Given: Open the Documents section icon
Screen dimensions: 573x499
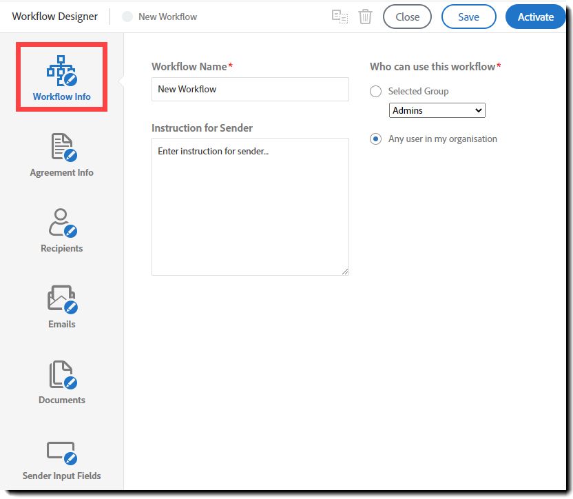Looking at the screenshot, I should [x=63, y=375].
